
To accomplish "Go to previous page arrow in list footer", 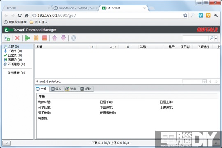I will 210,81.
